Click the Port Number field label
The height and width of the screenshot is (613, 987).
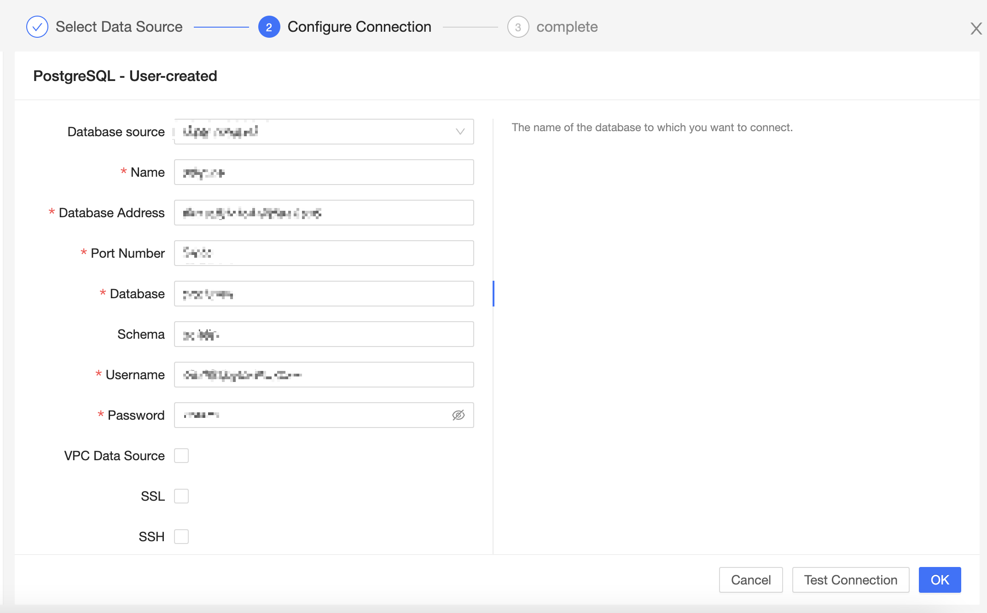pyautogui.click(x=128, y=253)
